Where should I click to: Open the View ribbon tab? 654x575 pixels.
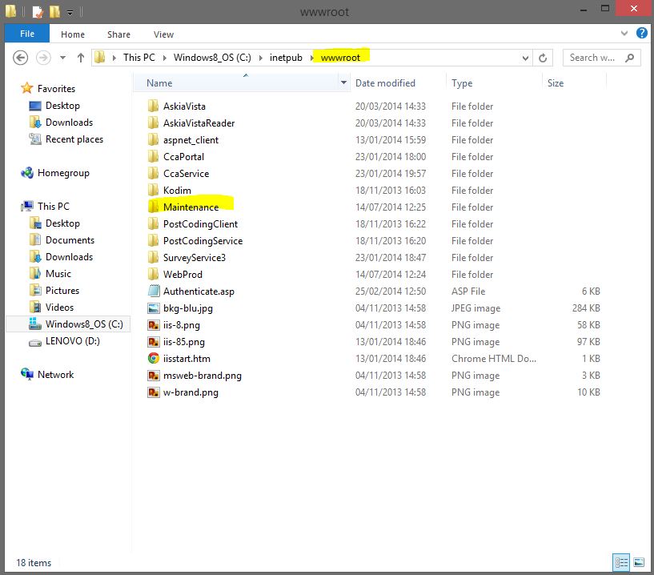(163, 34)
